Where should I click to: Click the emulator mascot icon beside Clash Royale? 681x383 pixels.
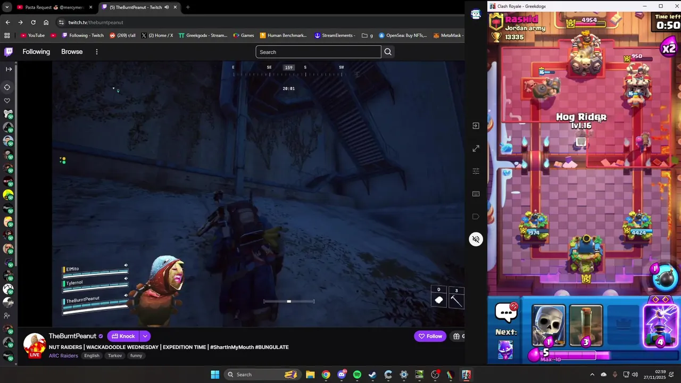click(x=476, y=15)
